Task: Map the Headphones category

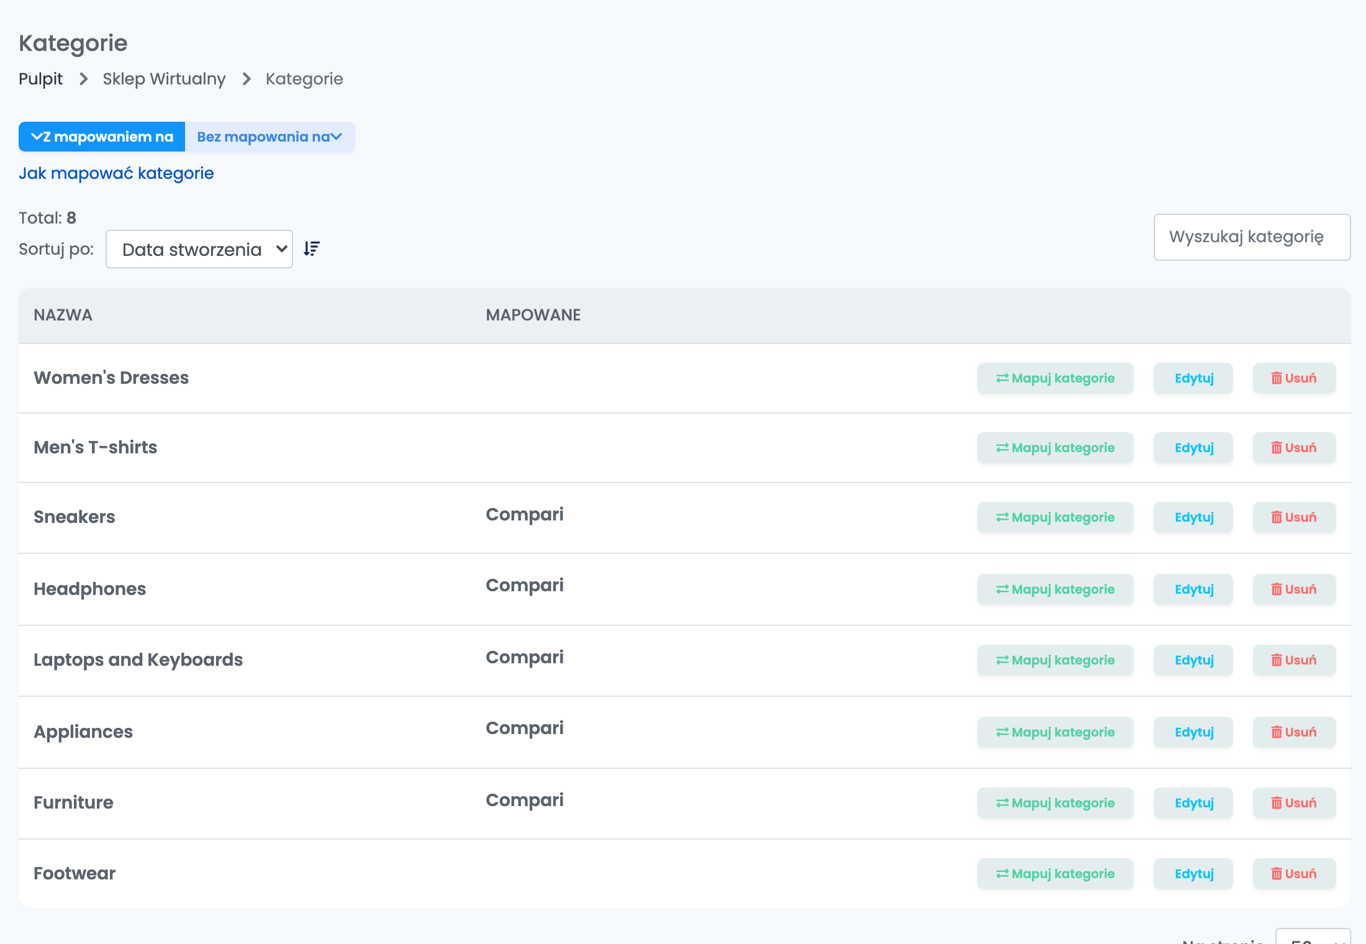Action: pyautogui.click(x=1055, y=589)
